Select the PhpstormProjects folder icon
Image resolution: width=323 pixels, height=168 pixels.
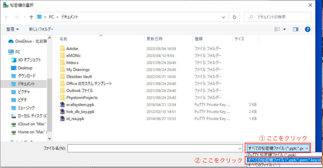pyautogui.click(x=62, y=97)
